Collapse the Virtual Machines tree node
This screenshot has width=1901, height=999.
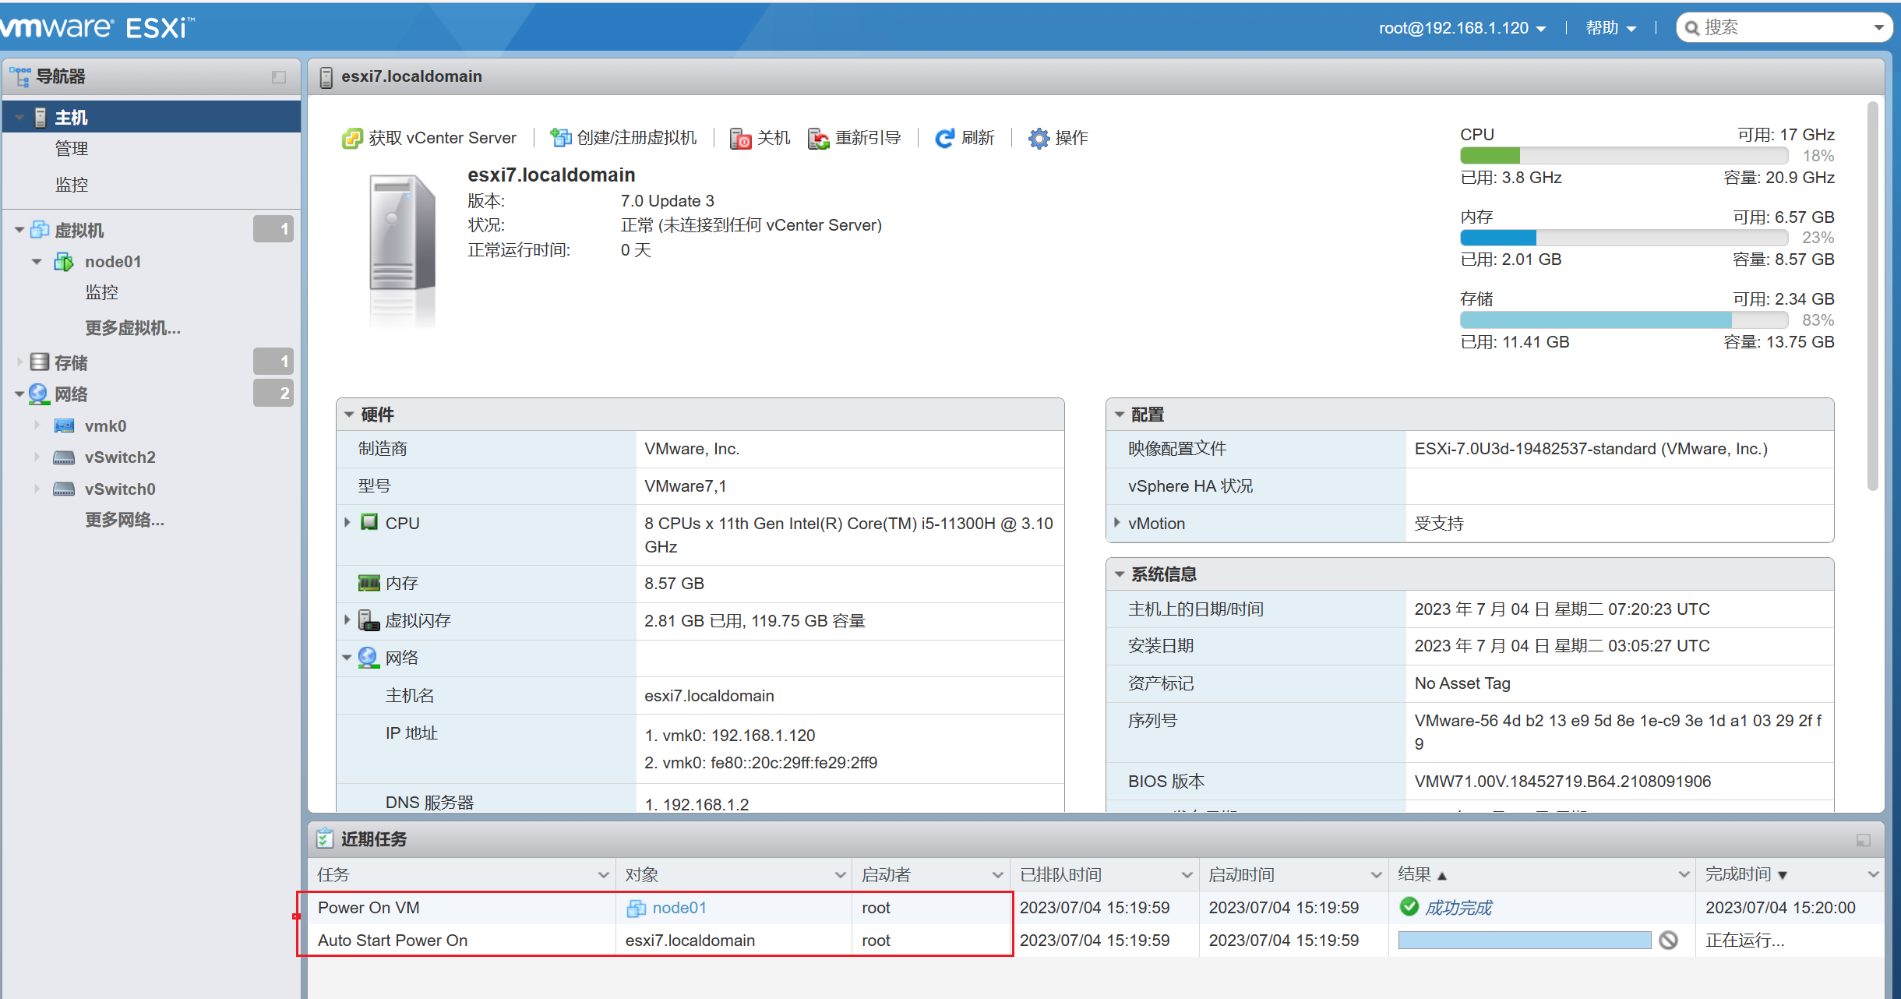[x=19, y=230]
